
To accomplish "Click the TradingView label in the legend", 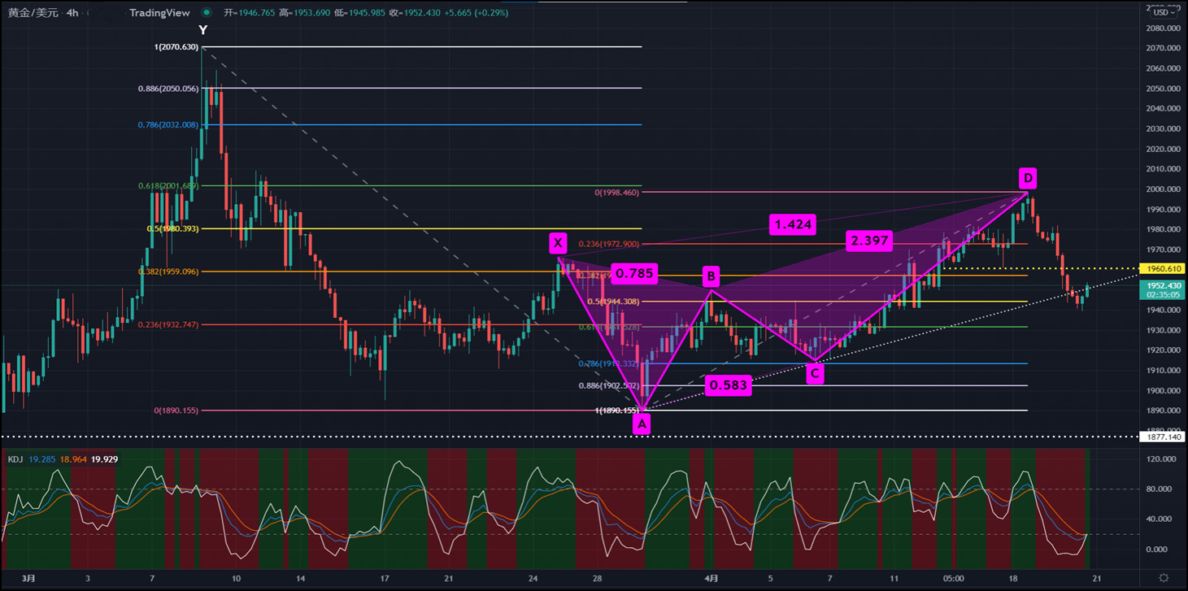I will tap(159, 13).
